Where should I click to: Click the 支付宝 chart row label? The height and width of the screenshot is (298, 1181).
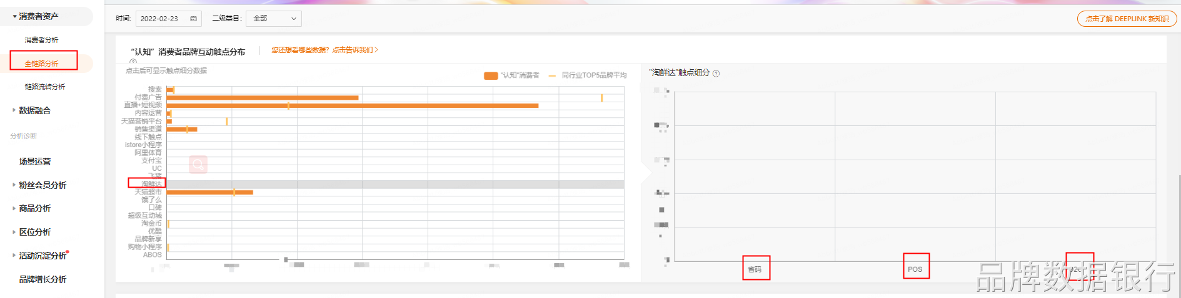(151, 161)
